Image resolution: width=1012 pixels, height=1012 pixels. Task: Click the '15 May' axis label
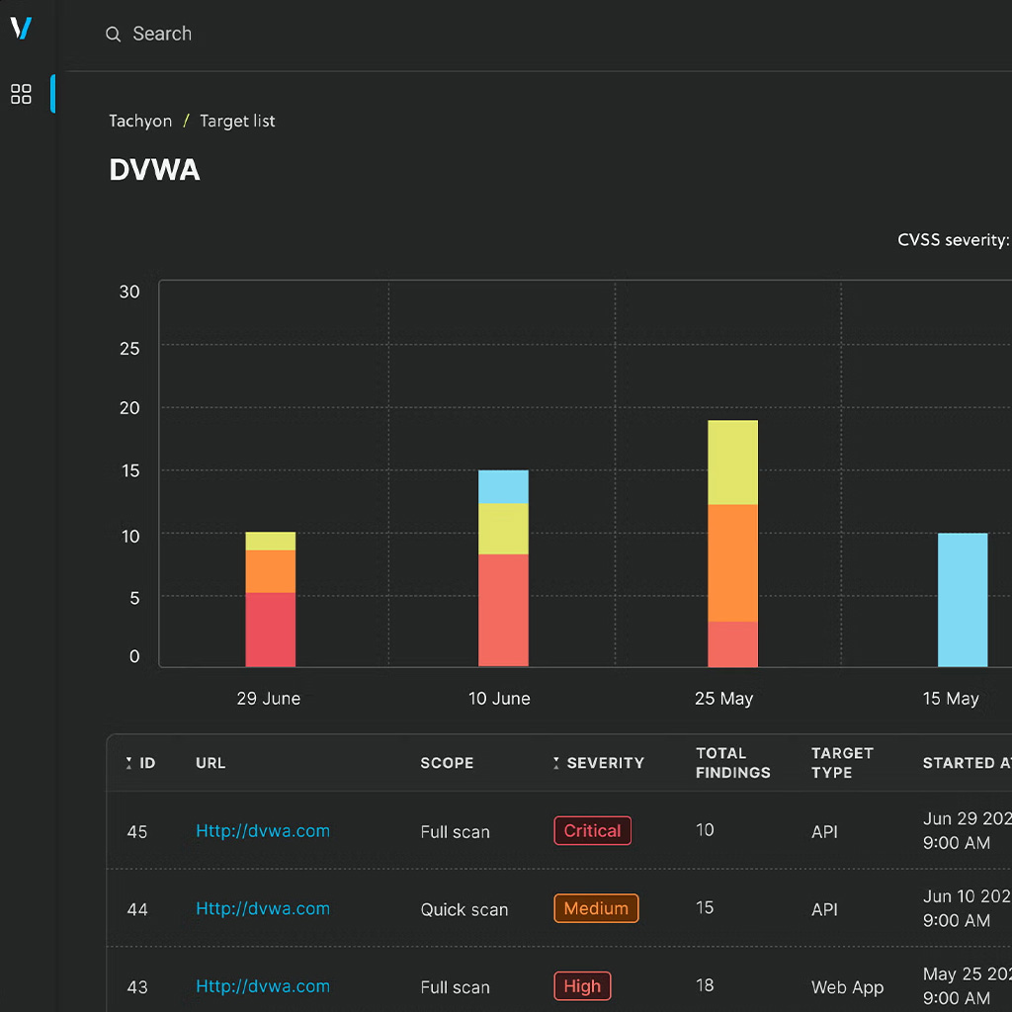[951, 699]
